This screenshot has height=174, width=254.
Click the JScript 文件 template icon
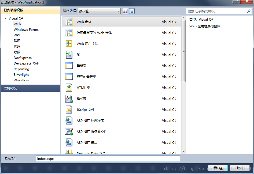coord(69,109)
